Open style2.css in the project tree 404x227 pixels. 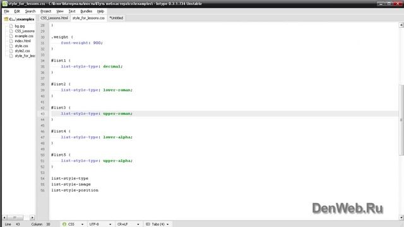(x=23, y=51)
